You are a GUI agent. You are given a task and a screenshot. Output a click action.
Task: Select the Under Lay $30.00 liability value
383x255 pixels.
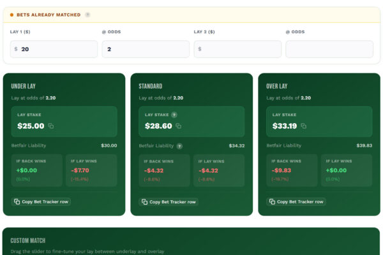point(109,145)
